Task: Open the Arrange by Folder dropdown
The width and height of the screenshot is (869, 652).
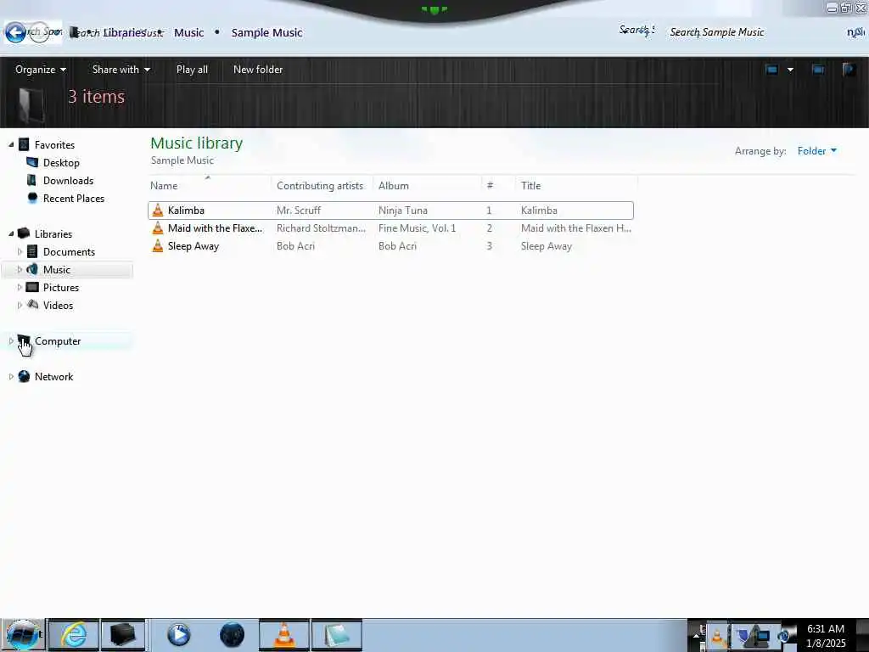Action: pyautogui.click(x=817, y=151)
